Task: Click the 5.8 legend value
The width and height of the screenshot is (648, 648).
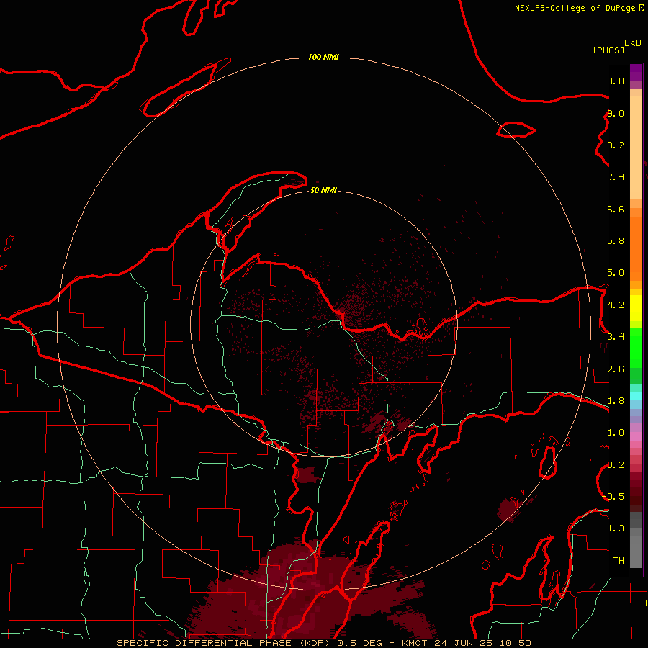Action: pyautogui.click(x=616, y=241)
